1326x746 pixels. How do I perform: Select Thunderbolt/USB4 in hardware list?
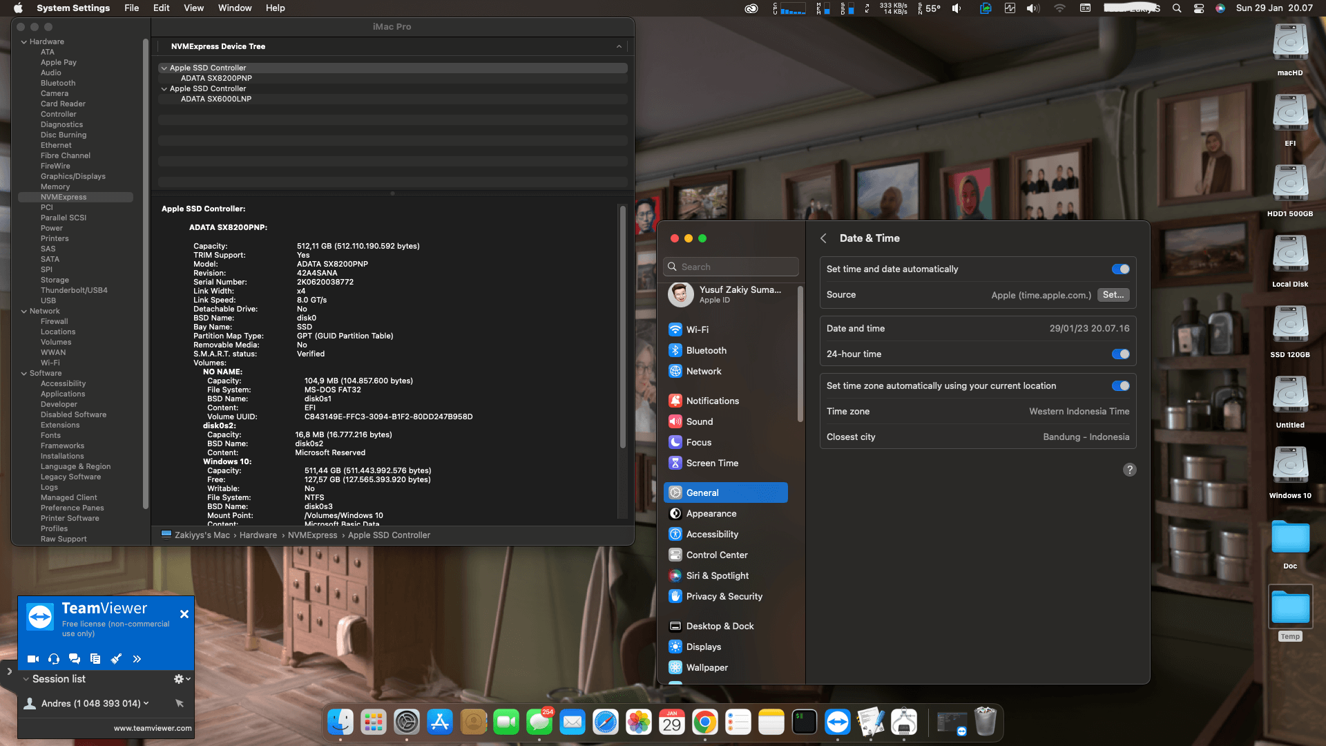74,291
